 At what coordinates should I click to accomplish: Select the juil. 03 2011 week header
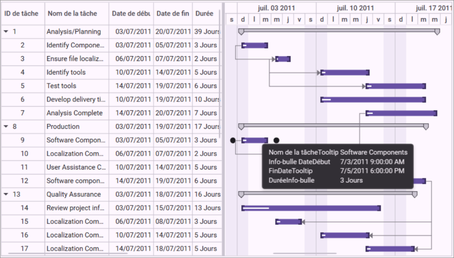277,8
